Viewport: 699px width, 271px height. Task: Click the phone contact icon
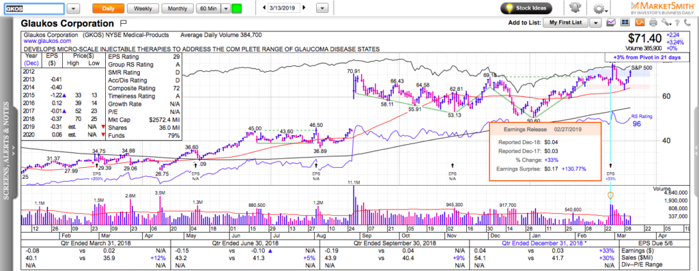[687, 23]
